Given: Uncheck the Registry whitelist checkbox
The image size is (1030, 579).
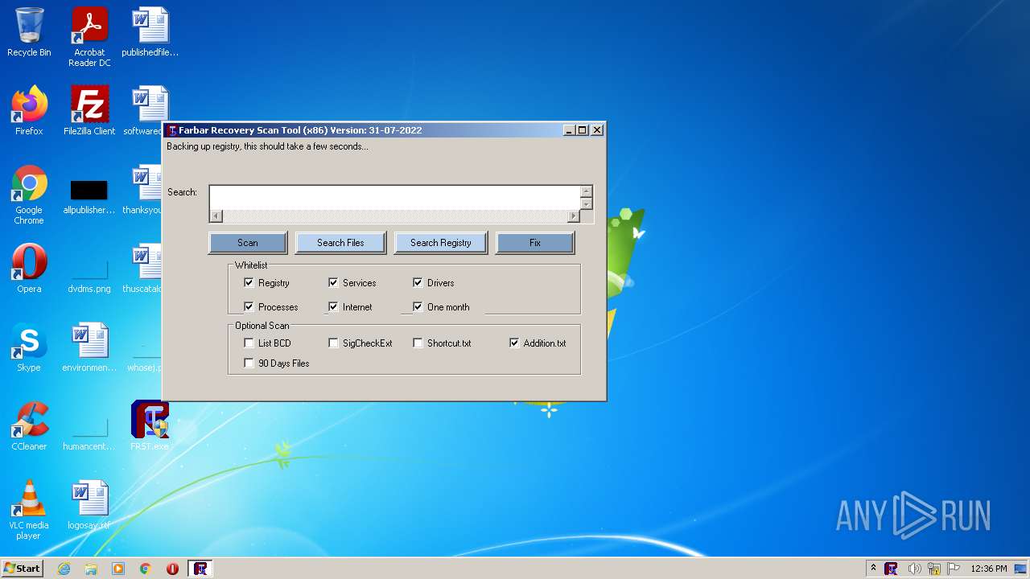Looking at the screenshot, I should pos(249,282).
